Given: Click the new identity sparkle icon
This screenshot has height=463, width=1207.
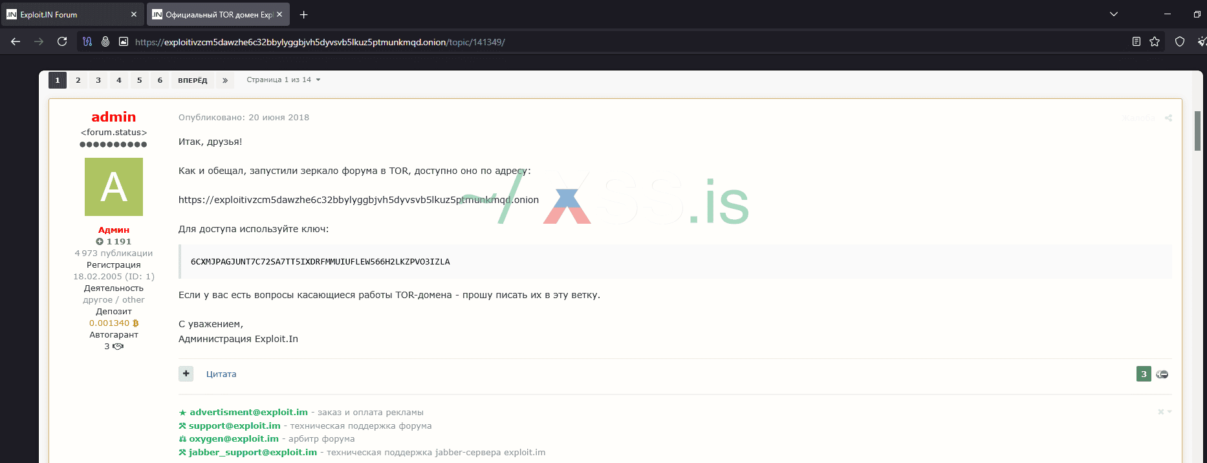Looking at the screenshot, I should click(1202, 41).
